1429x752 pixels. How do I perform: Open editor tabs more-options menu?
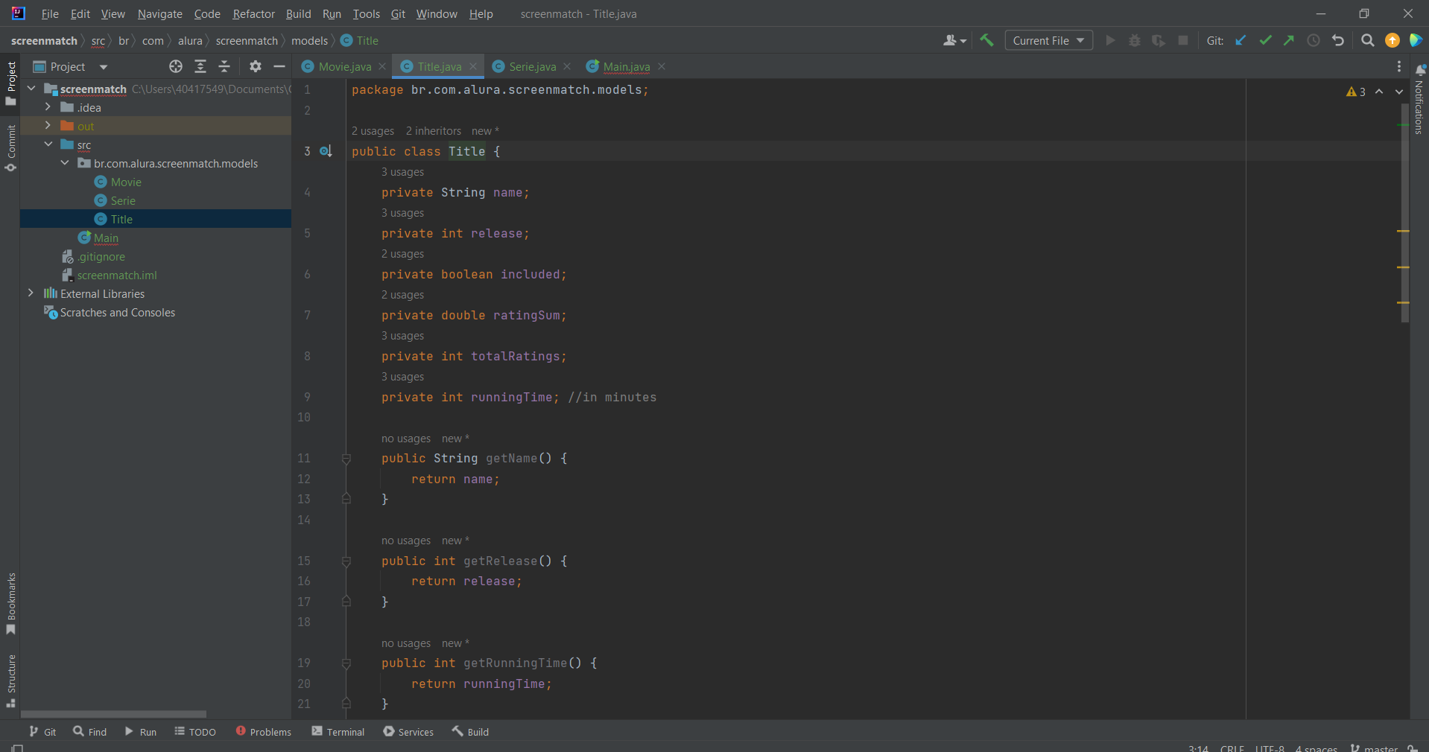point(1399,66)
